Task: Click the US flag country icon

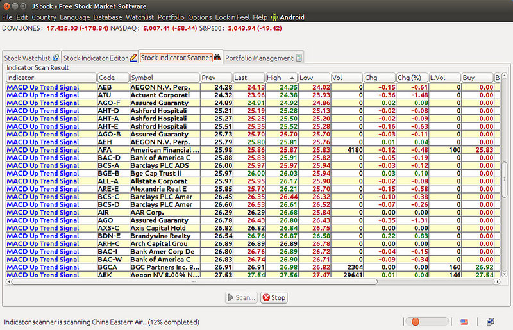Action: click(x=464, y=321)
